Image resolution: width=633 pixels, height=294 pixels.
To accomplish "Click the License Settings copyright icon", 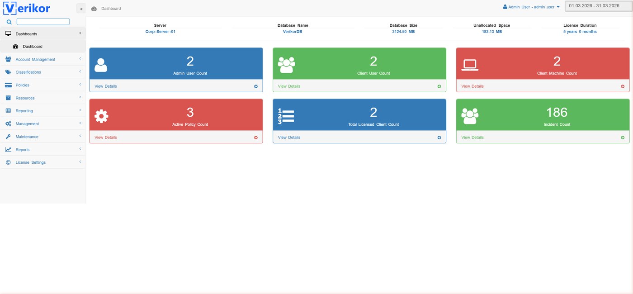I will coord(8,162).
